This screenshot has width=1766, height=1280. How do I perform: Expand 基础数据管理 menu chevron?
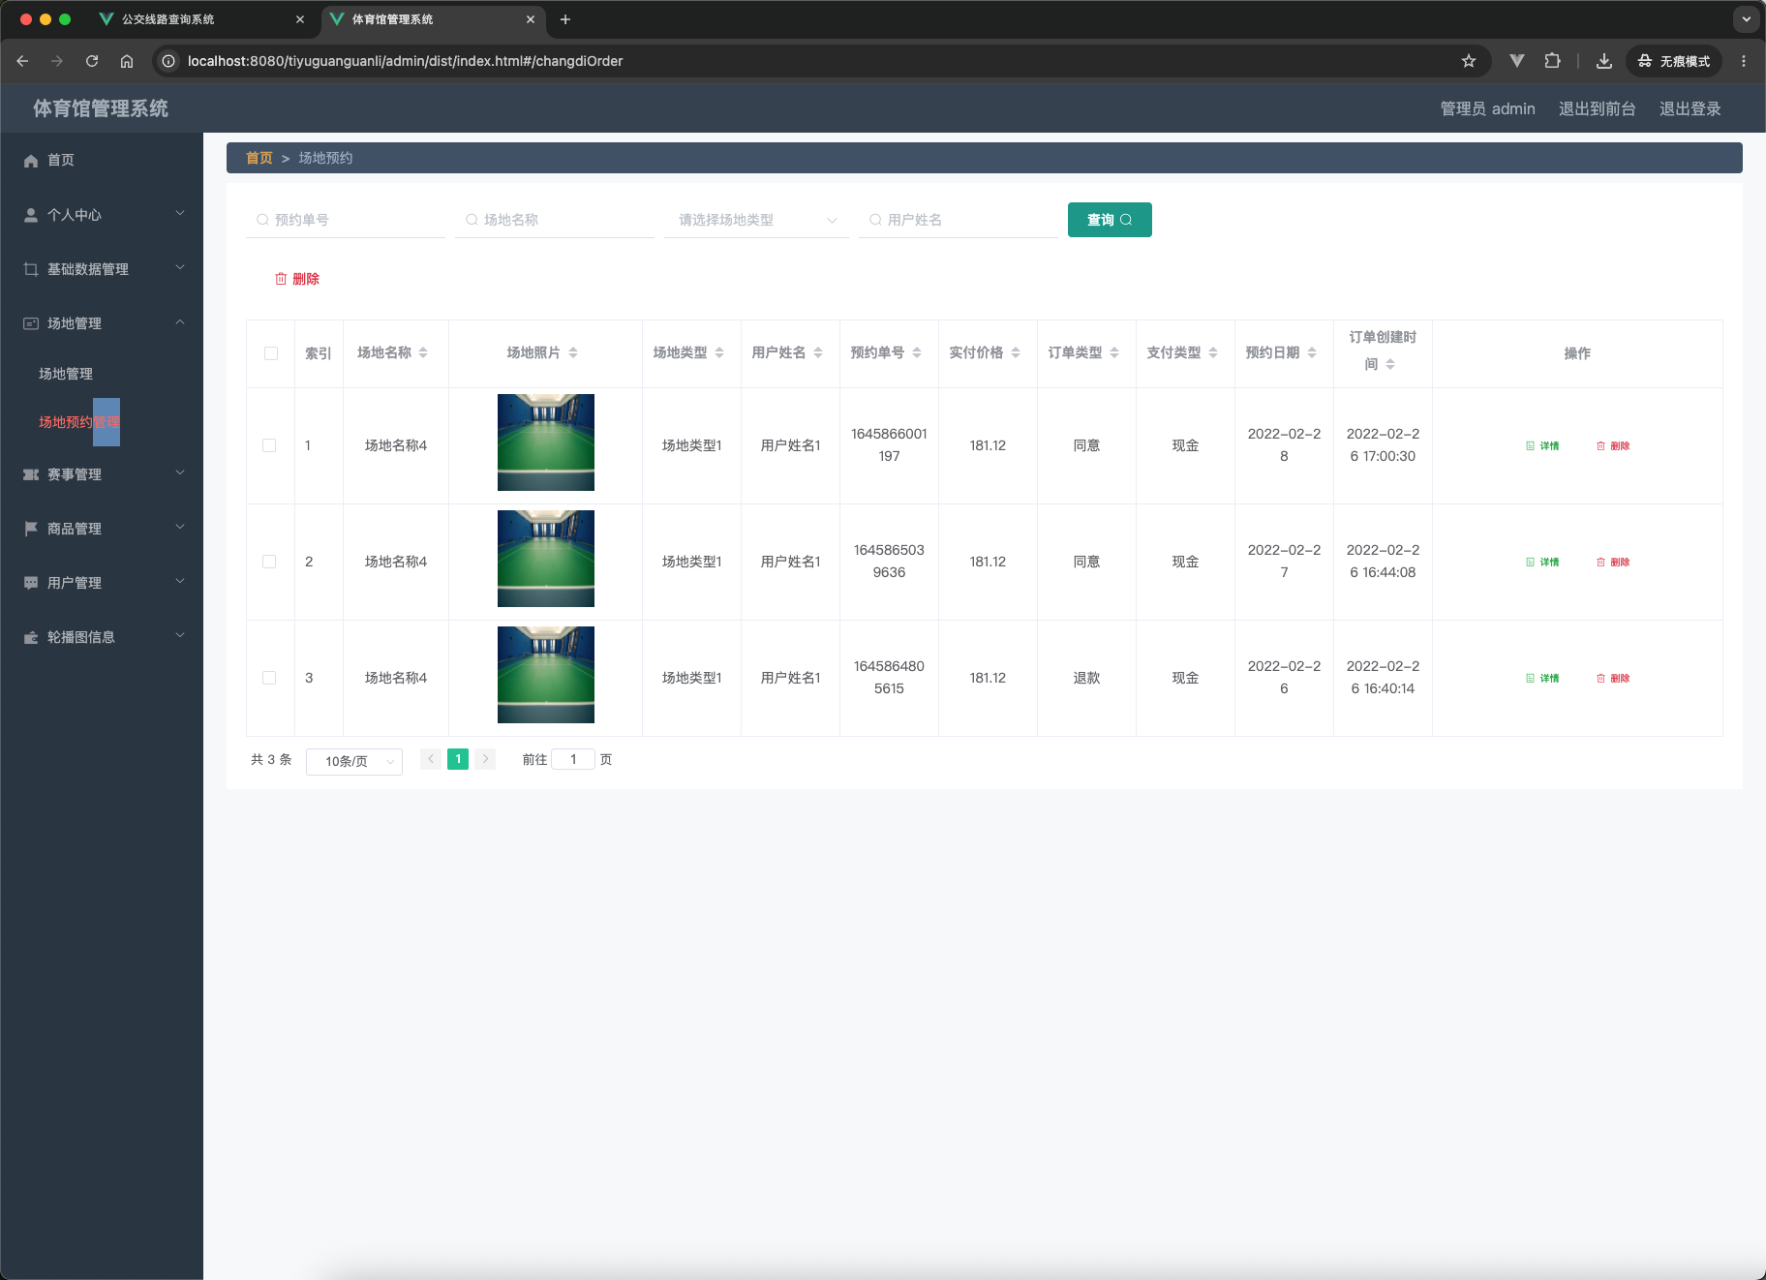pos(180,268)
